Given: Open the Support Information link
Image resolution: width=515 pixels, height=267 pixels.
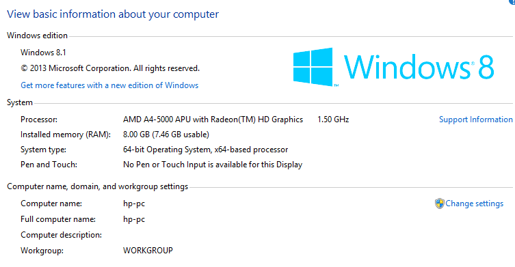Looking at the screenshot, I should click(x=475, y=120).
